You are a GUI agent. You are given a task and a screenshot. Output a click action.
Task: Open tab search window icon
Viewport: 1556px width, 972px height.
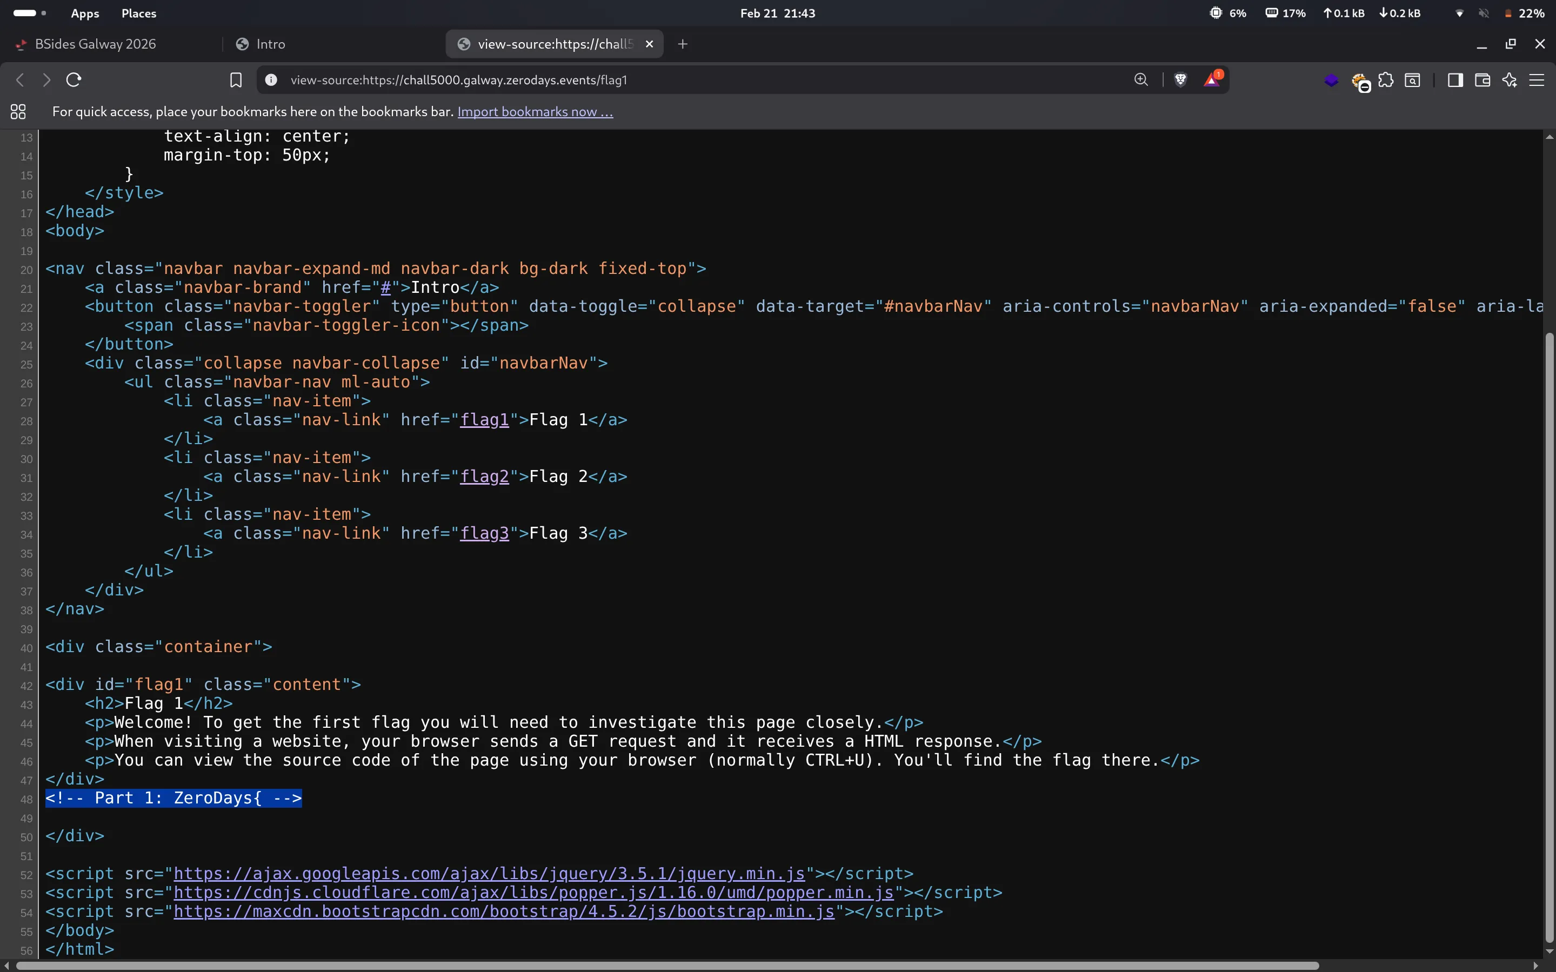point(1413,81)
